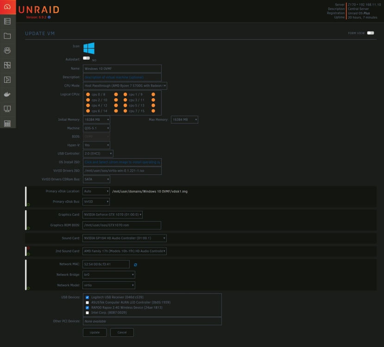Open the VirtIO Drivers CDRom Bus dropdown
Screen dimensions: 384x347
click(x=96, y=179)
